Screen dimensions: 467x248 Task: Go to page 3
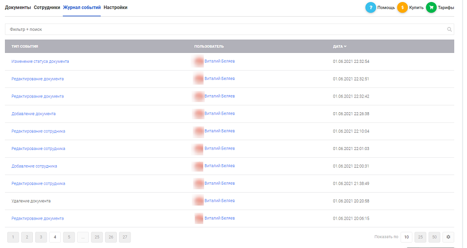tap(41, 237)
